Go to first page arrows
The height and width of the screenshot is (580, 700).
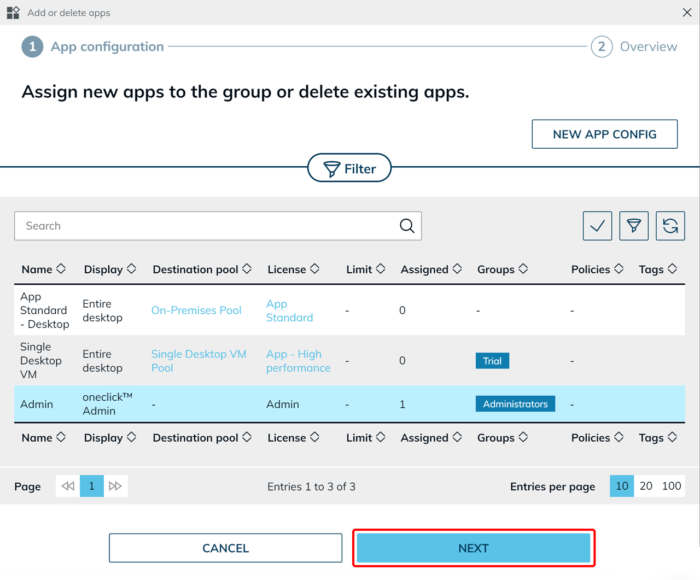pos(68,486)
